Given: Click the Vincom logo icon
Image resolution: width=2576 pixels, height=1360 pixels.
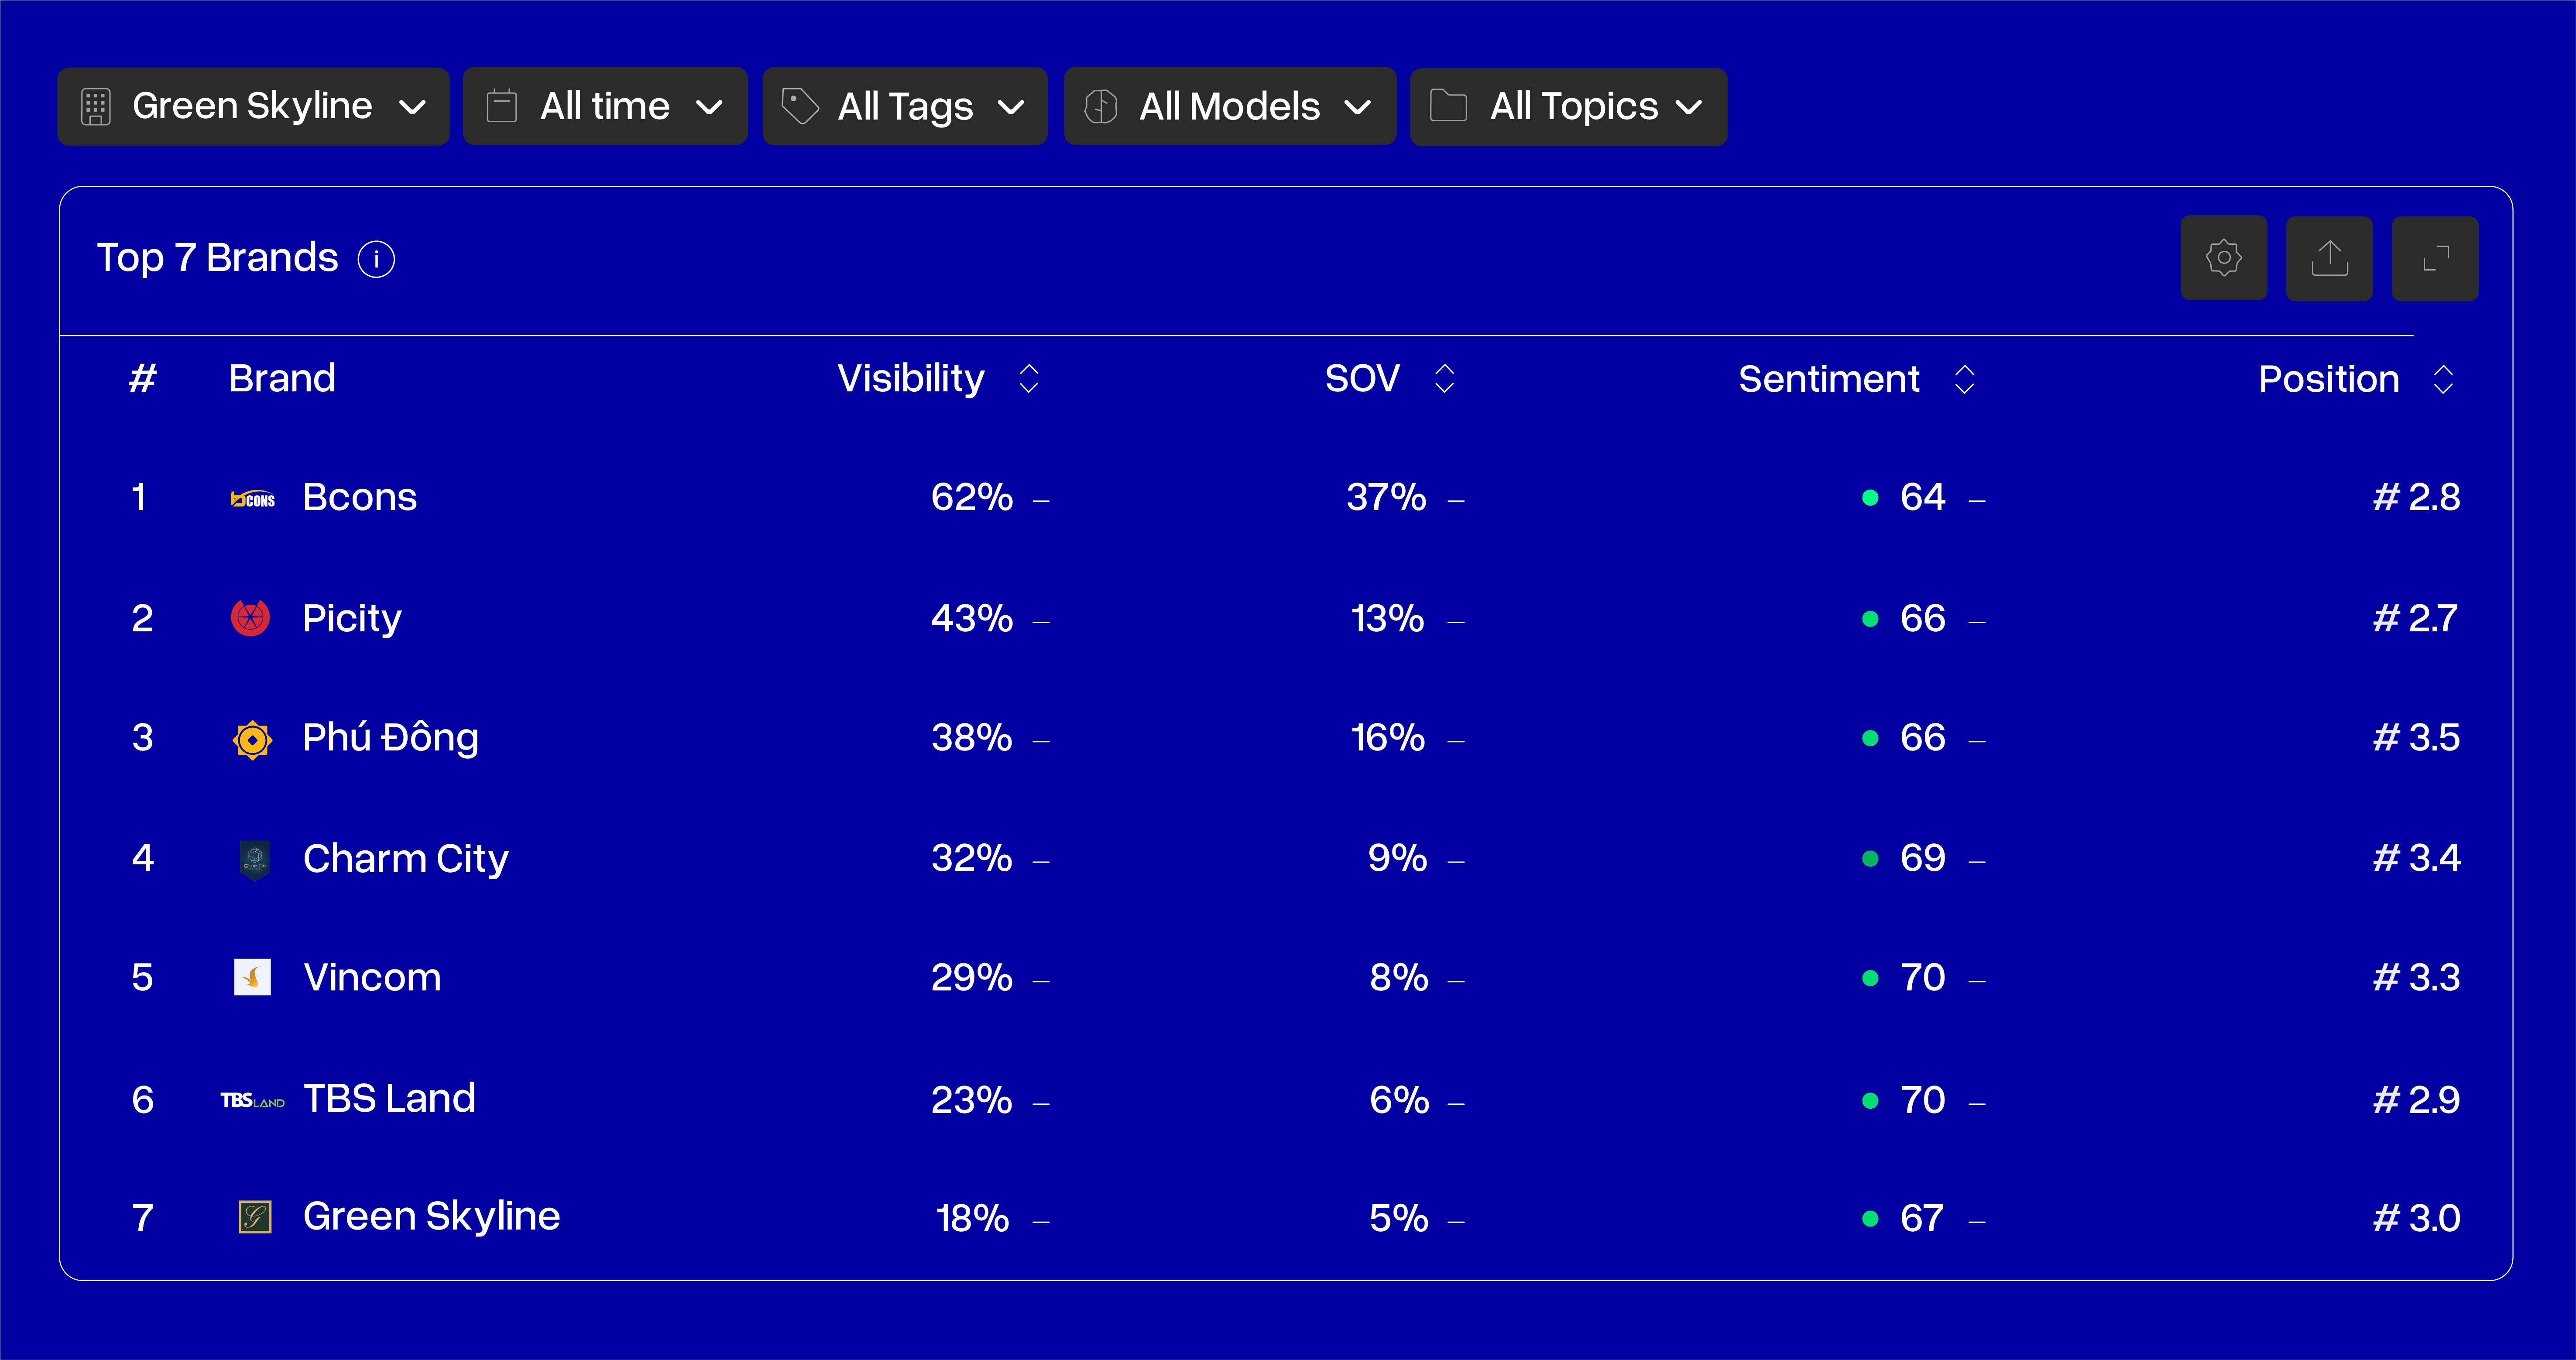Looking at the screenshot, I should (252, 977).
